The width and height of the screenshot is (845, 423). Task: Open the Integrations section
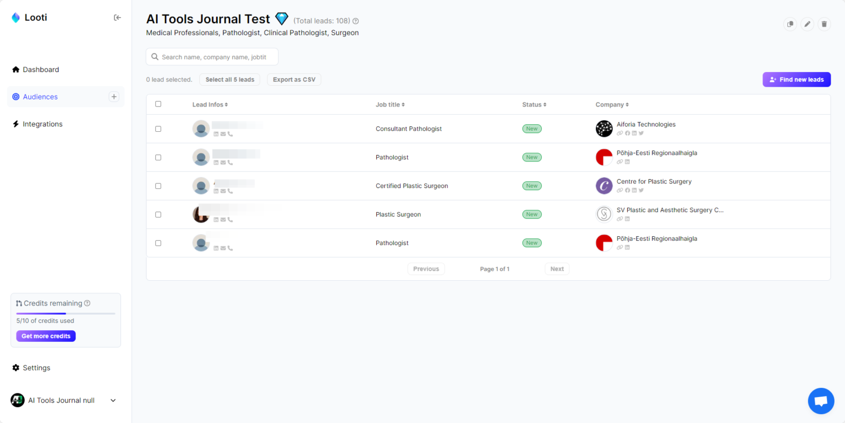click(x=42, y=124)
